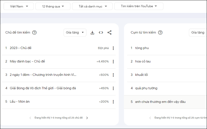Image resolution: width=207 pixels, height=129 pixels.
Task: Download the Chủ đề tìm kiếm data
Action: [92, 33]
